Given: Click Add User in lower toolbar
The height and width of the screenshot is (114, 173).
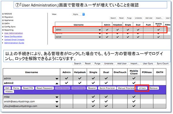Looking at the screenshot, I should pyautogui.click(x=122, y=64).
